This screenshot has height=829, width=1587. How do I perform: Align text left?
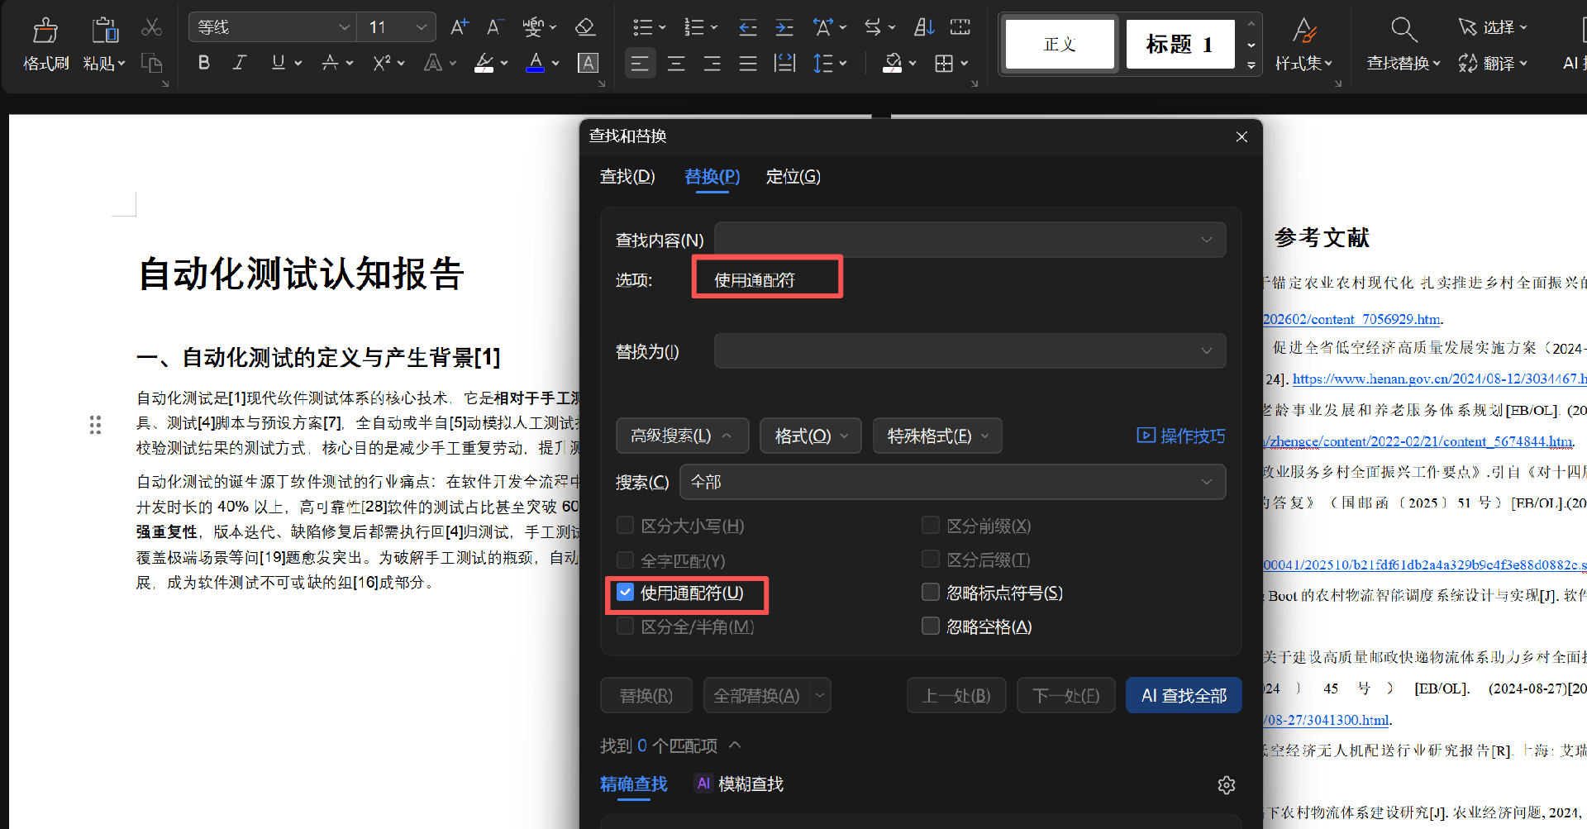[640, 63]
